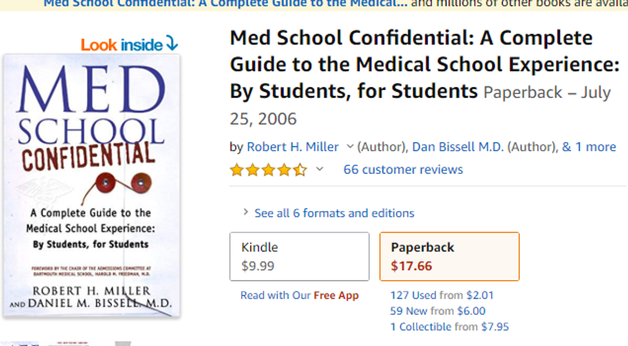The width and height of the screenshot is (628, 346).
Task: Expand the dropdown arrow beside Robert H. Miller
Action: pyautogui.click(x=350, y=146)
